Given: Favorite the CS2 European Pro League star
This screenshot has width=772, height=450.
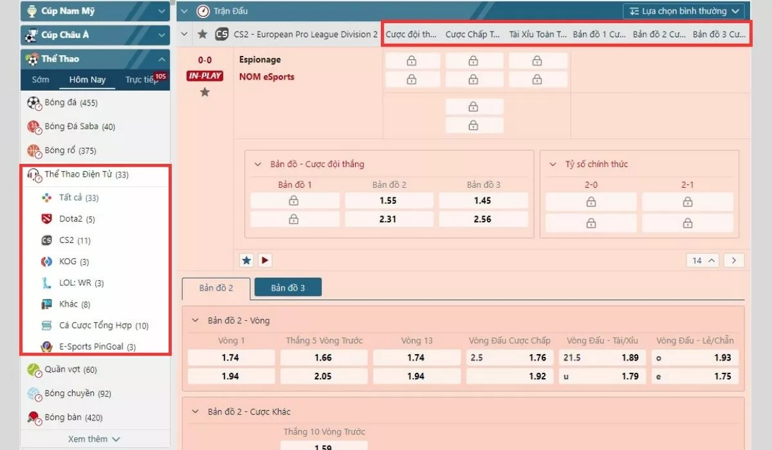Looking at the screenshot, I should [203, 34].
